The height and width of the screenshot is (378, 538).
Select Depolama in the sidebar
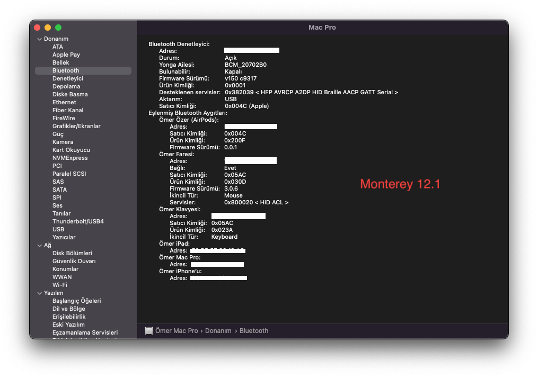click(66, 86)
